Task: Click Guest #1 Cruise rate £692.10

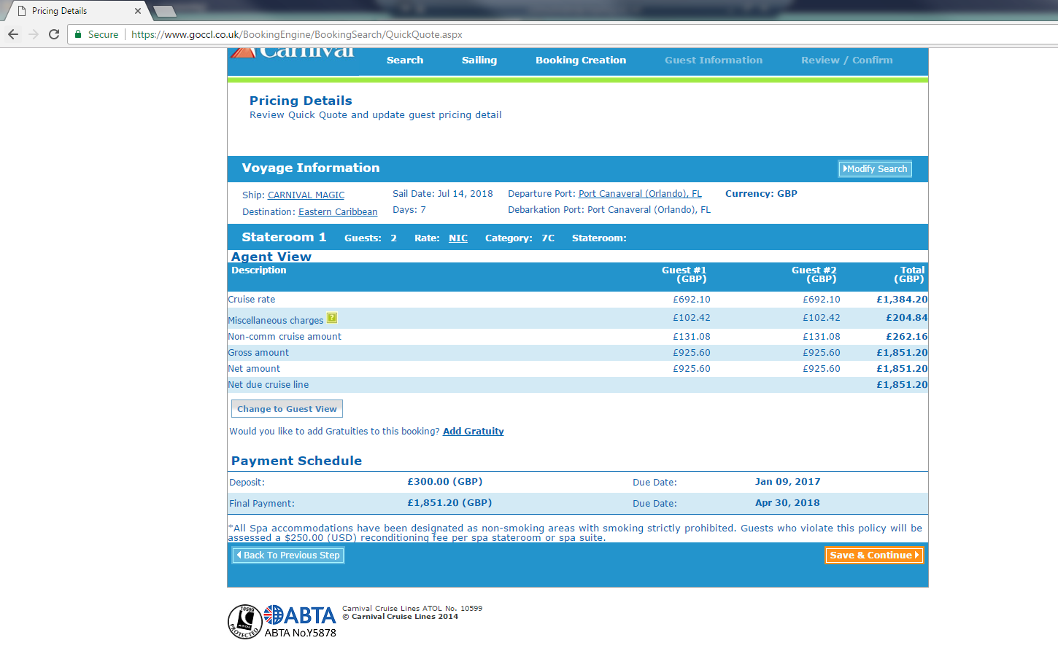Action: click(692, 300)
